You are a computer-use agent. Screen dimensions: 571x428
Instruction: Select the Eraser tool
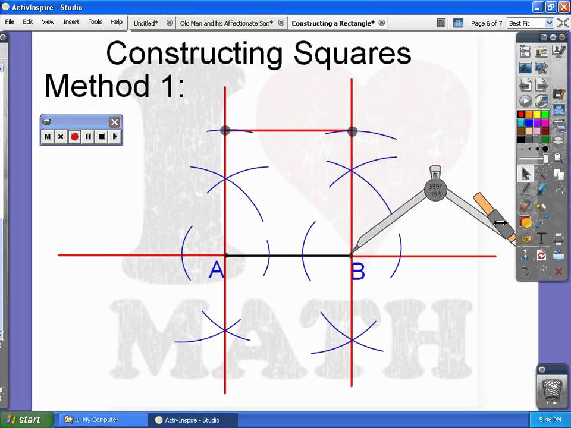pos(525,205)
